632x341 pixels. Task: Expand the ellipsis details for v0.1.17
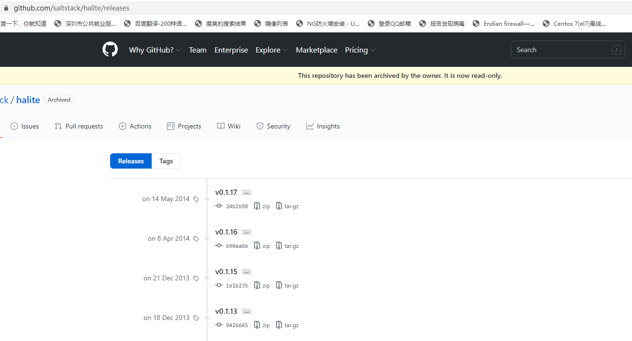click(x=246, y=192)
